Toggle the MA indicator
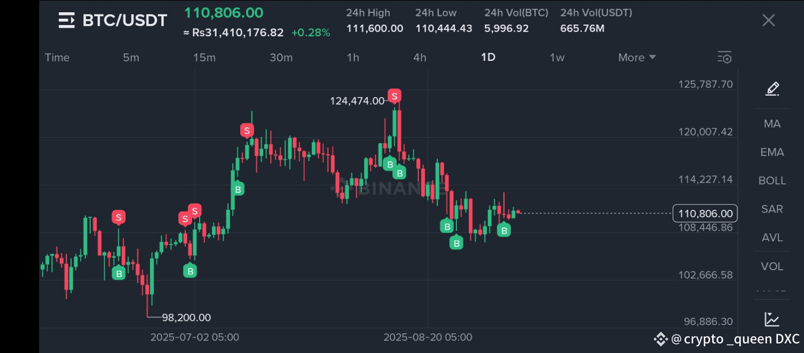 point(772,124)
